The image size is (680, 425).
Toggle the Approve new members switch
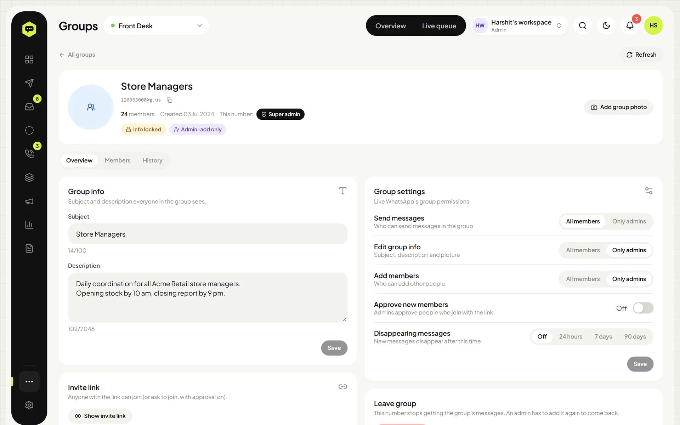tap(643, 308)
